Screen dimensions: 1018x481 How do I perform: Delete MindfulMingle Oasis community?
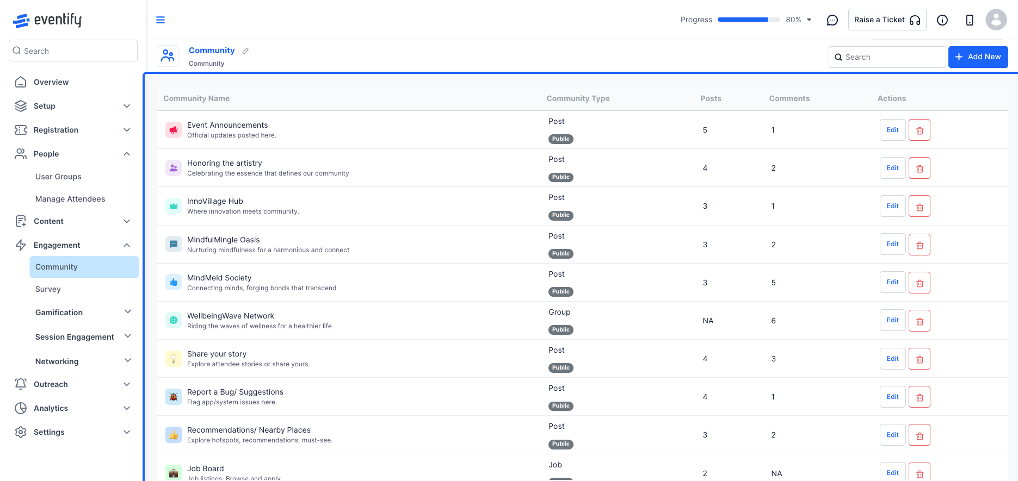(x=920, y=245)
